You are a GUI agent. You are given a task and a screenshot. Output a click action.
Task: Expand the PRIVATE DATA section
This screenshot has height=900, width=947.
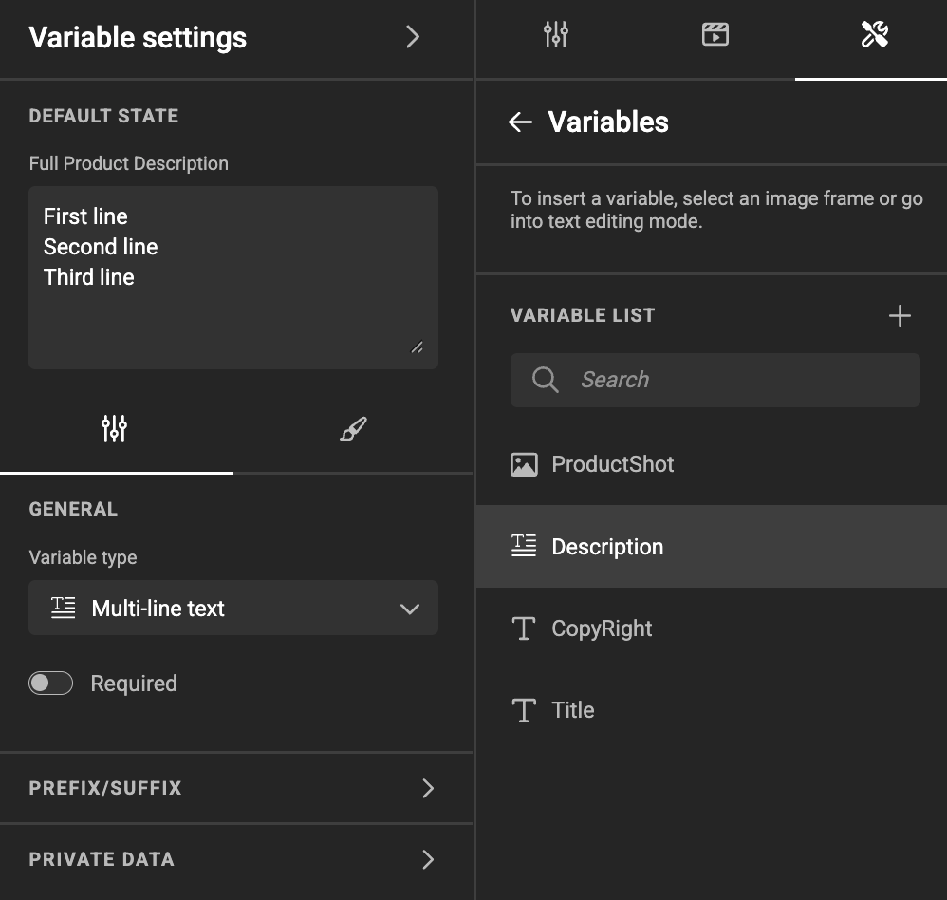click(x=236, y=859)
